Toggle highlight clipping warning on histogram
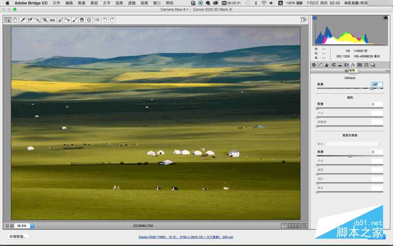This screenshot has height=246, width=393. [x=386, y=18]
